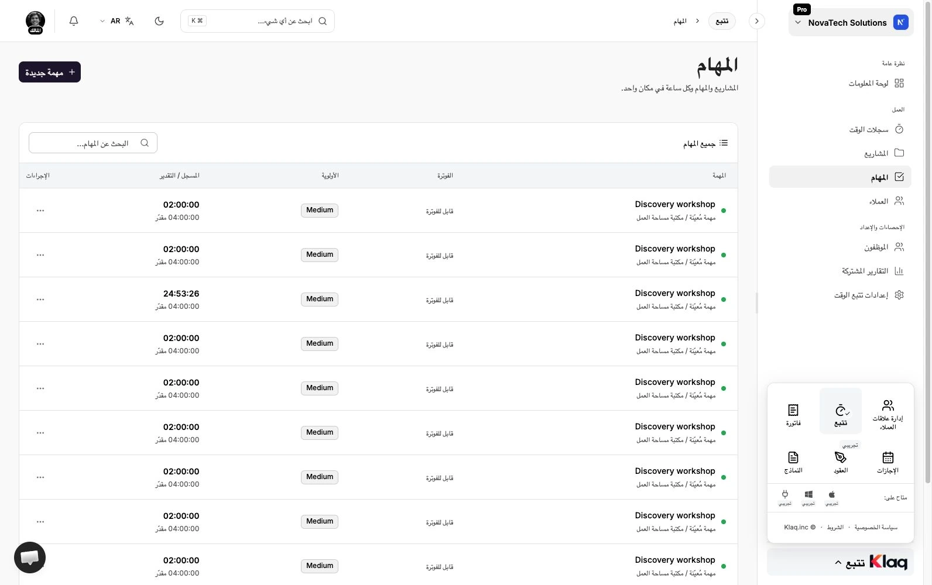The height and width of the screenshot is (585, 932).
Task: Open الموظفون in the sidebar
Action: pyautogui.click(x=841, y=247)
